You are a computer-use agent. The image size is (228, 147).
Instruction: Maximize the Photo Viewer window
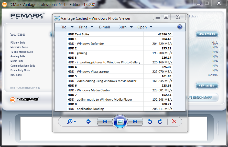(x=166, y=17)
